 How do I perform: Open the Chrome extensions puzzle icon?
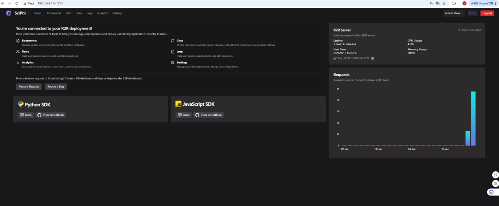click(x=454, y=3)
